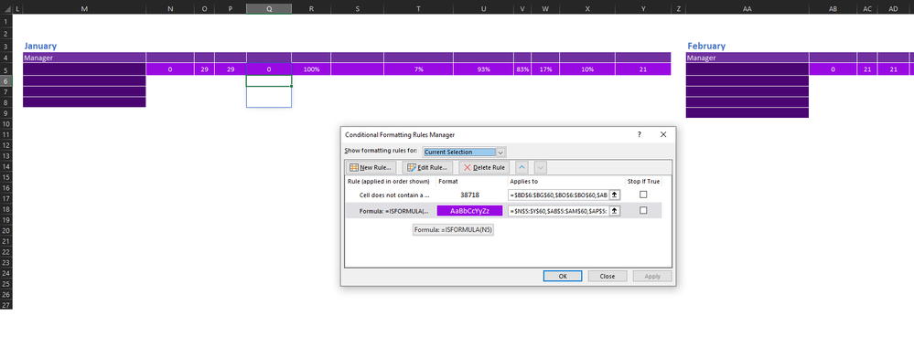Select the cell showing 10%
This screenshot has width=914, height=337.
pos(587,69)
